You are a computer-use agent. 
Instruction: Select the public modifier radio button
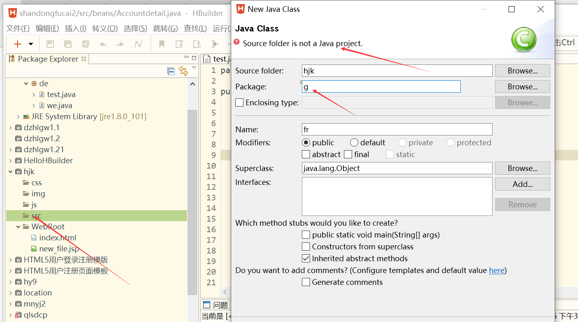click(306, 142)
